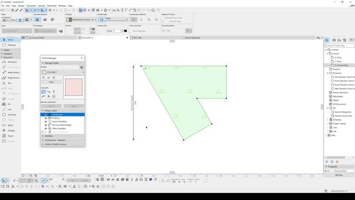Select the Spline tool
Viewport: 355px width, 200px height.
coord(11,125)
